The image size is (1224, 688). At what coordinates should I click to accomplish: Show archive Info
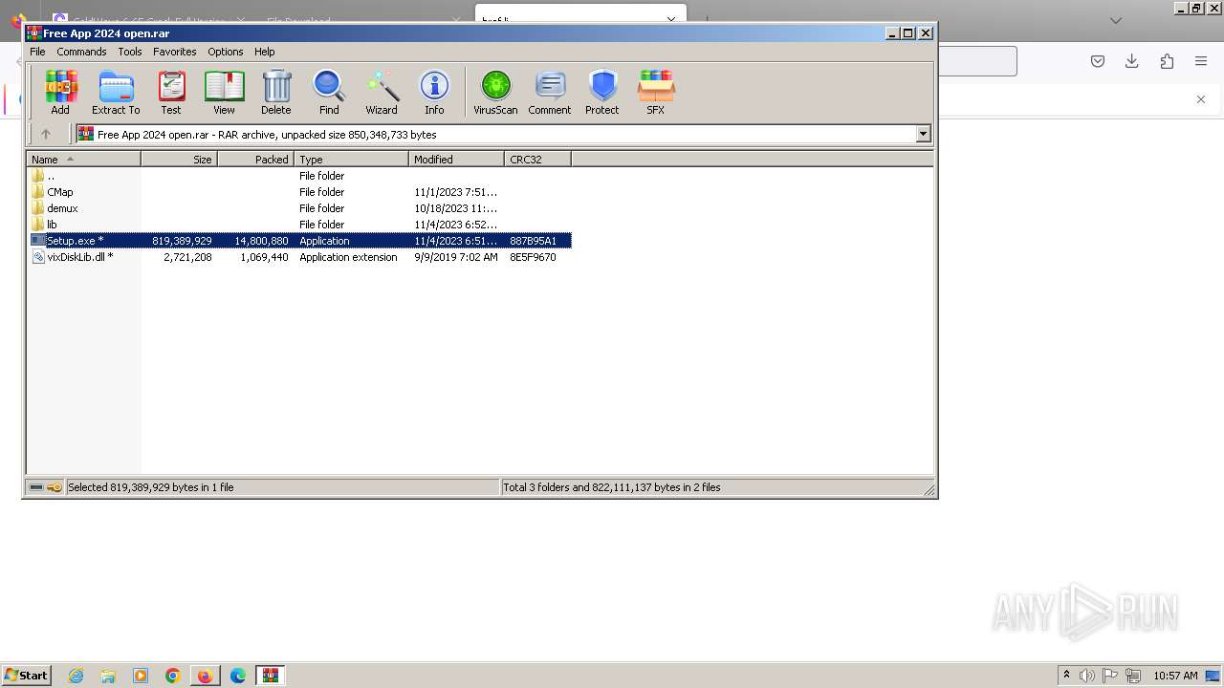(x=434, y=93)
